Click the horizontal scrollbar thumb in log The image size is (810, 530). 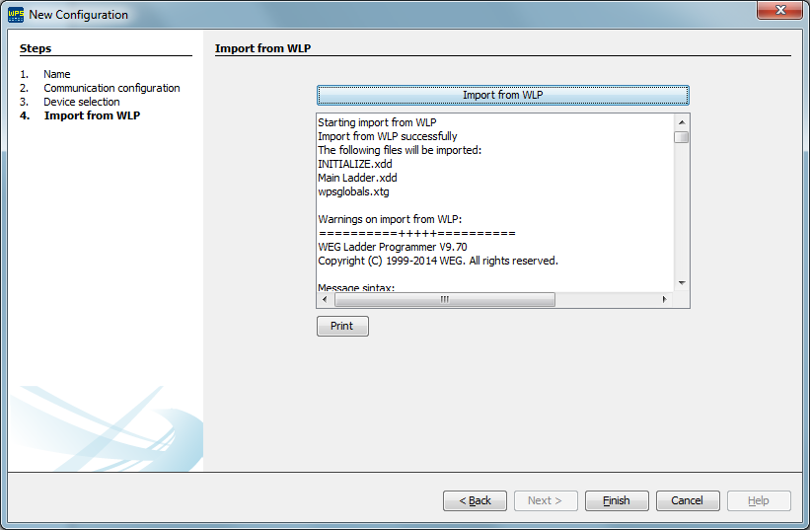coord(444,300)
